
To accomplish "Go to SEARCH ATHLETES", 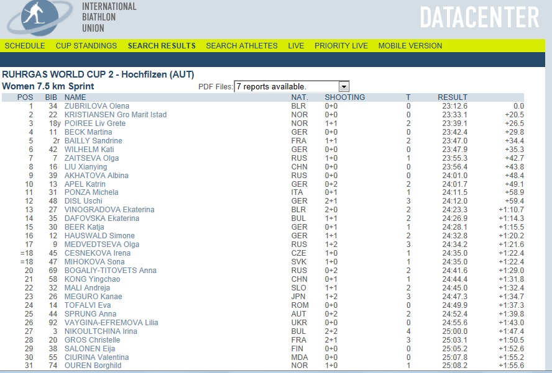I will (x=242, y=46).
